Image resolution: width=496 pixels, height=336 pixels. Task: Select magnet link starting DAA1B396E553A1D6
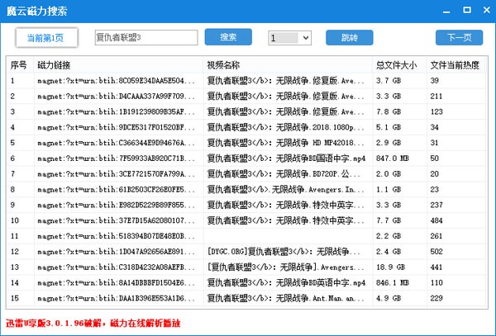click(x=116, y=298)
